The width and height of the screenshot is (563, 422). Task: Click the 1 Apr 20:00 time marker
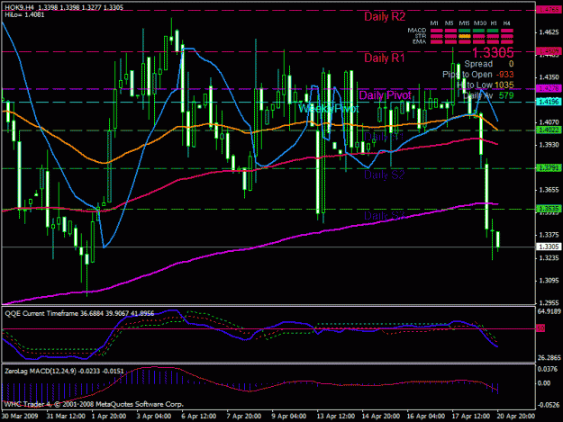pyautogui.click(x=109, y=416)
